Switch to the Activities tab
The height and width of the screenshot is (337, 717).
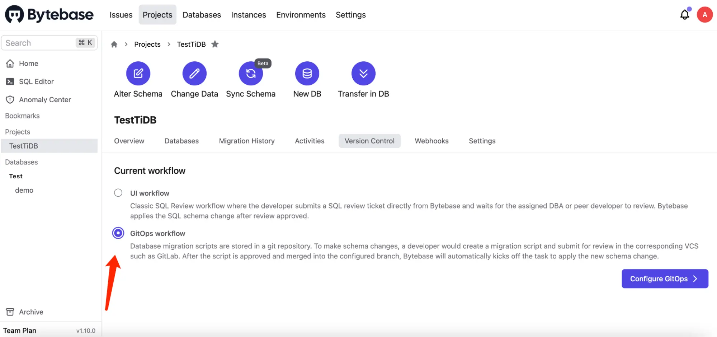[x=310, y=141]
